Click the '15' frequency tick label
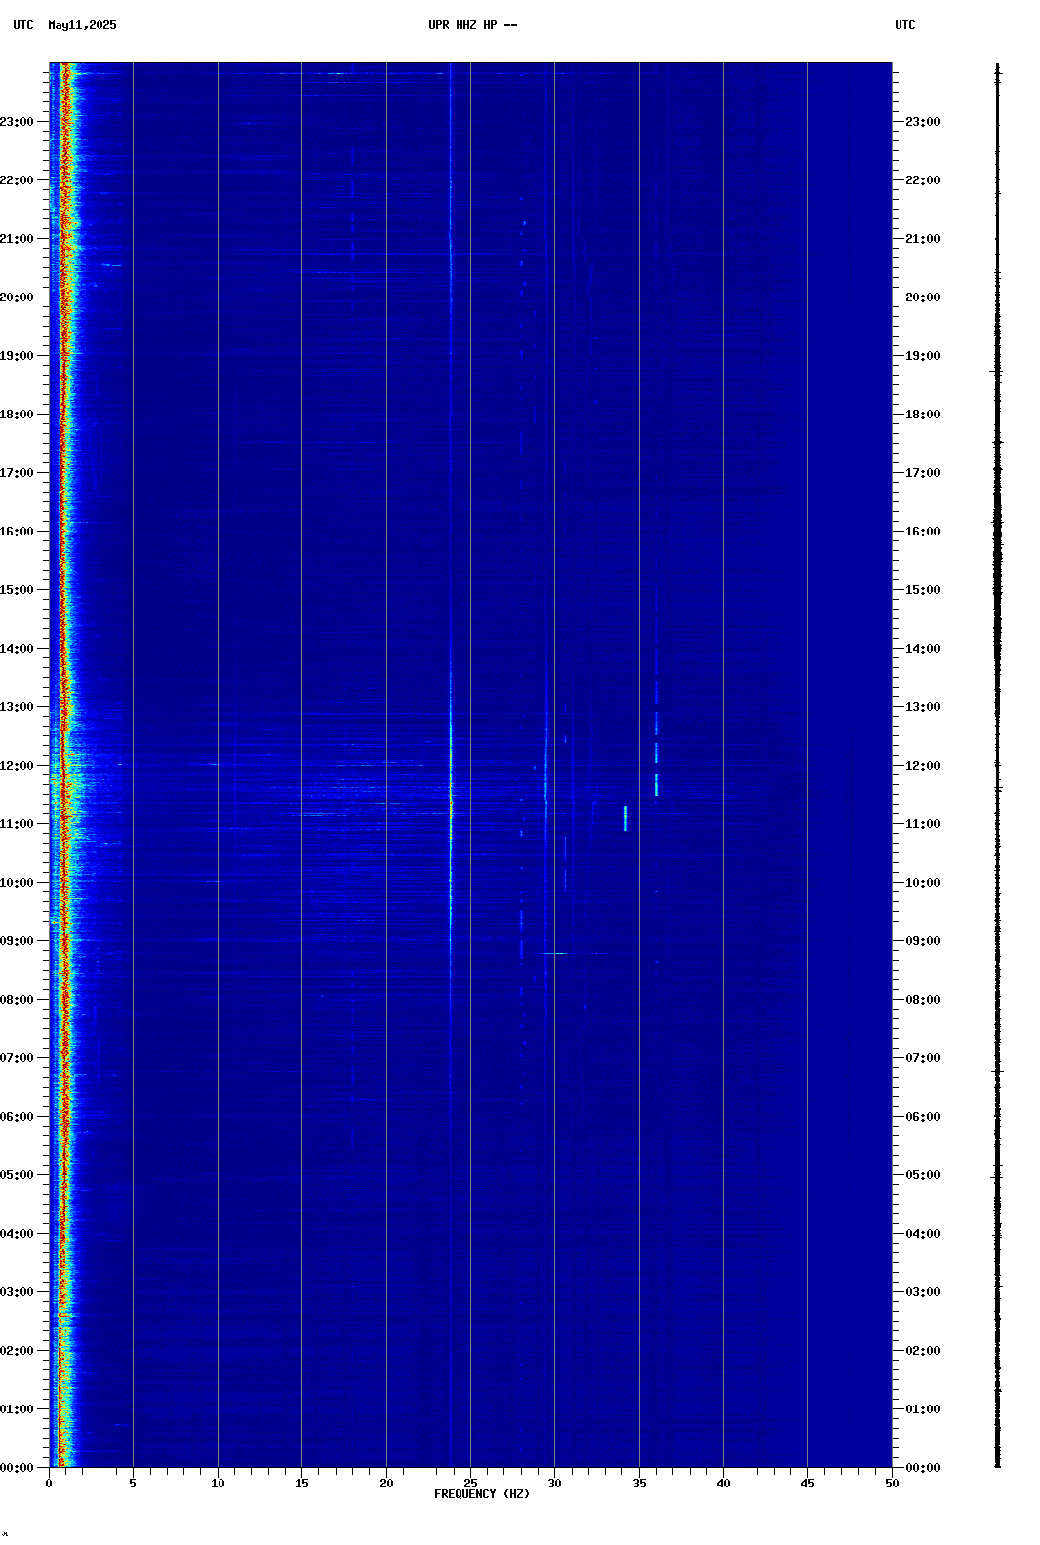 coord(301,1484)
